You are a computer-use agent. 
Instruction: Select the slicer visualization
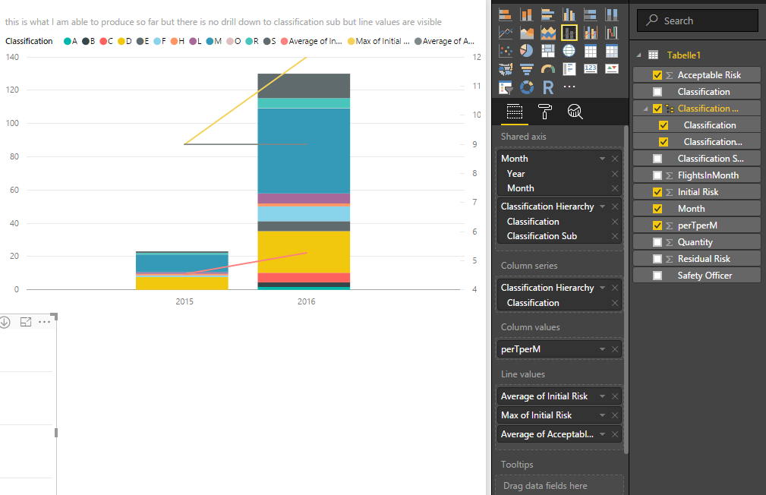pos(505,87)
